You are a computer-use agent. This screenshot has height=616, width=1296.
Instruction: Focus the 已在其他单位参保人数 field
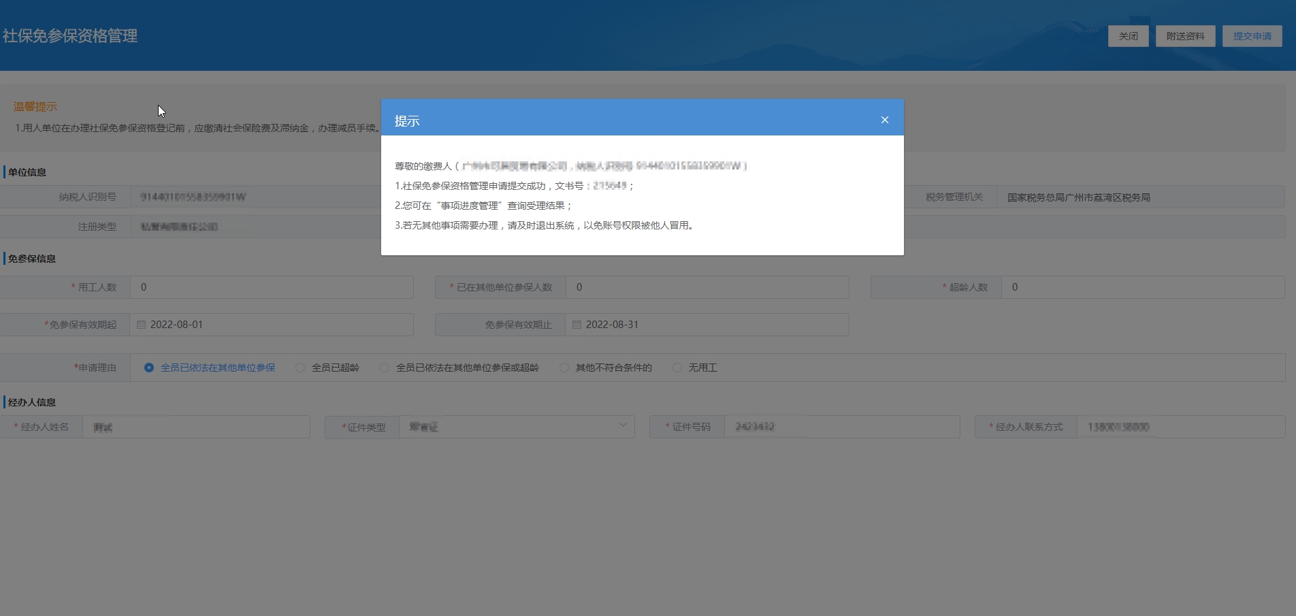tap(707, 287)
